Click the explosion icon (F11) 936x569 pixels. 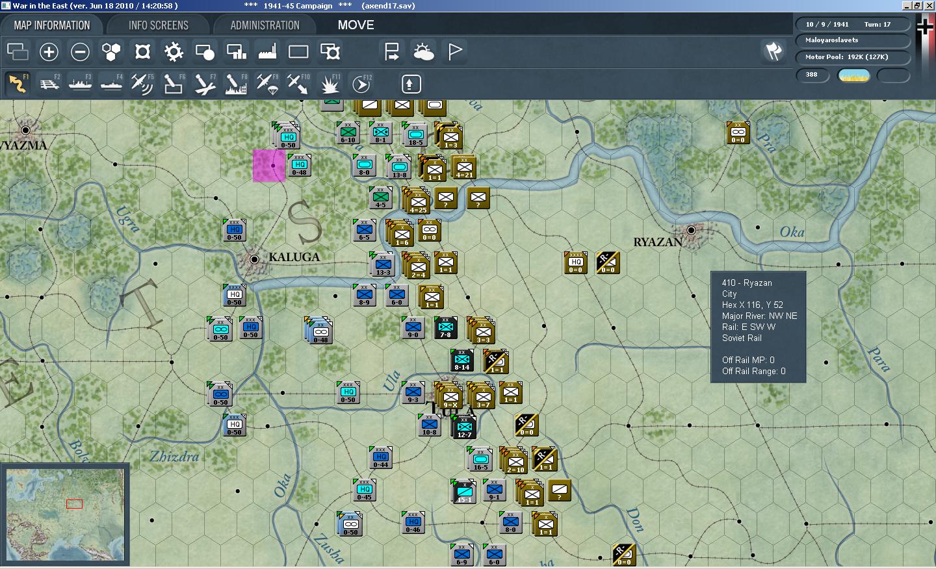coord(330,84)
